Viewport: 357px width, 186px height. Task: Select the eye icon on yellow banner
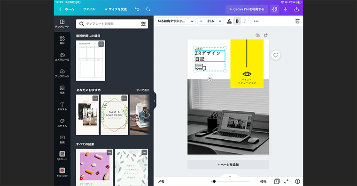pos(247,74)
